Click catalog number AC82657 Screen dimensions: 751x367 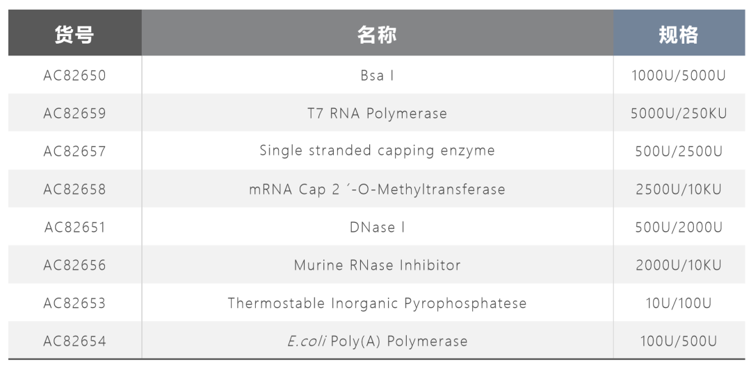pos(74,151)
